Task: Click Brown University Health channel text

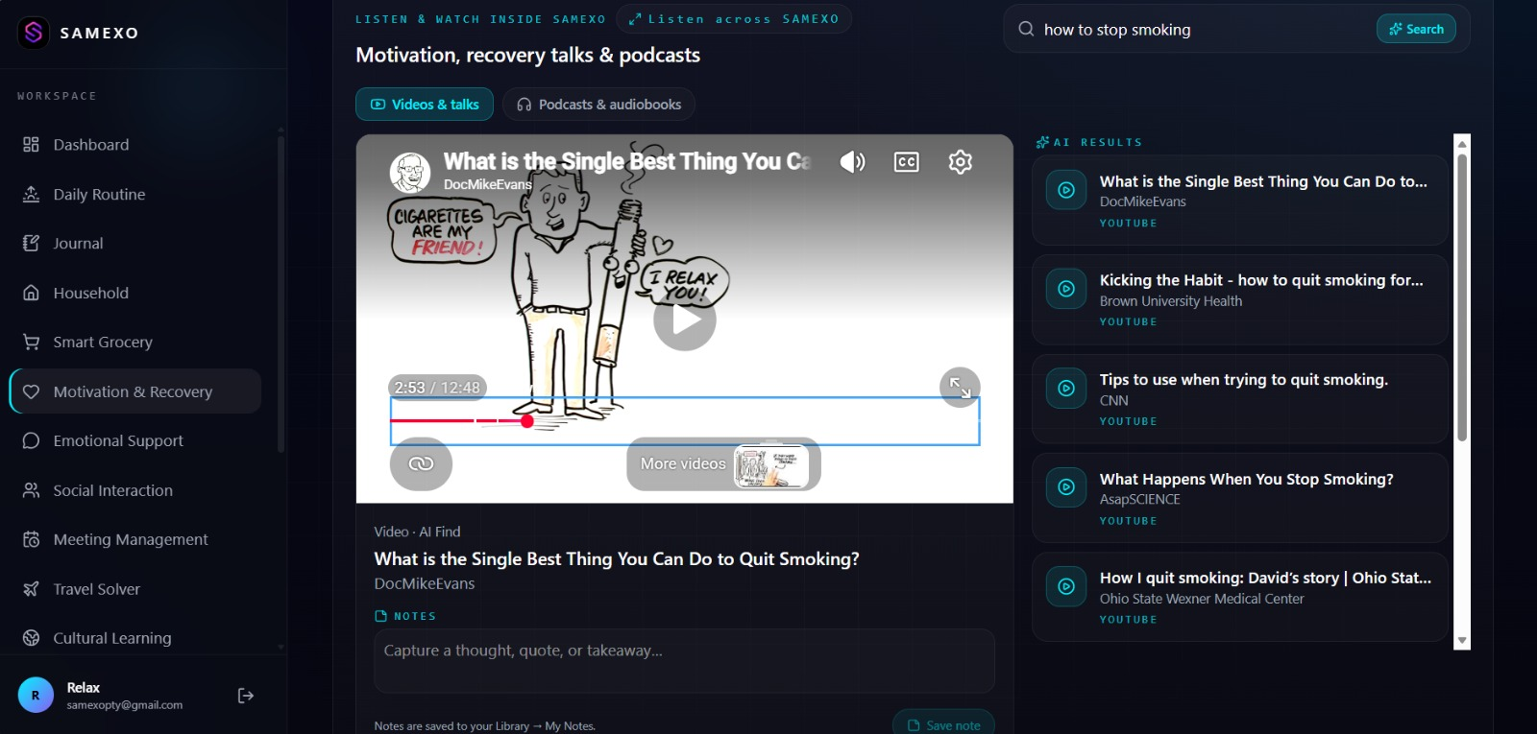Action: click(1171, 301)
